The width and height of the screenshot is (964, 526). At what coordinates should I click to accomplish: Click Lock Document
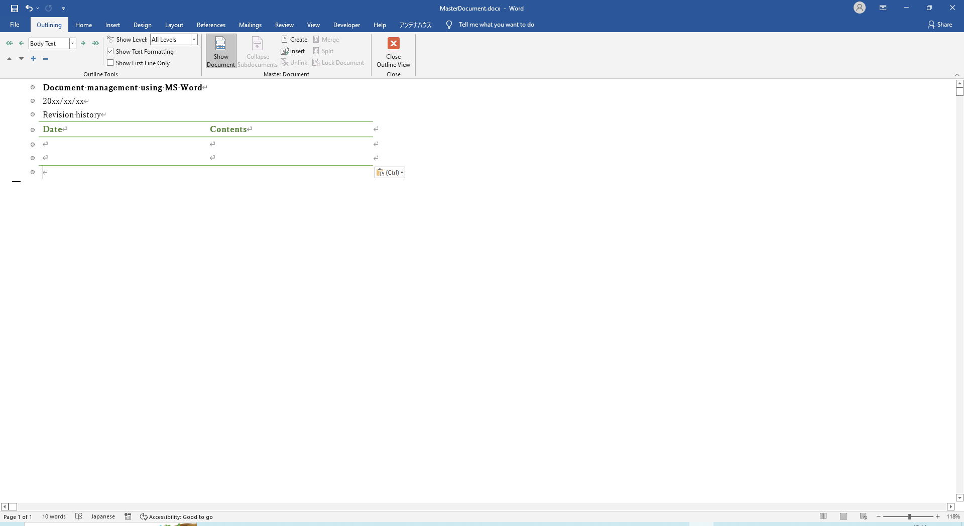click(338, 63)
